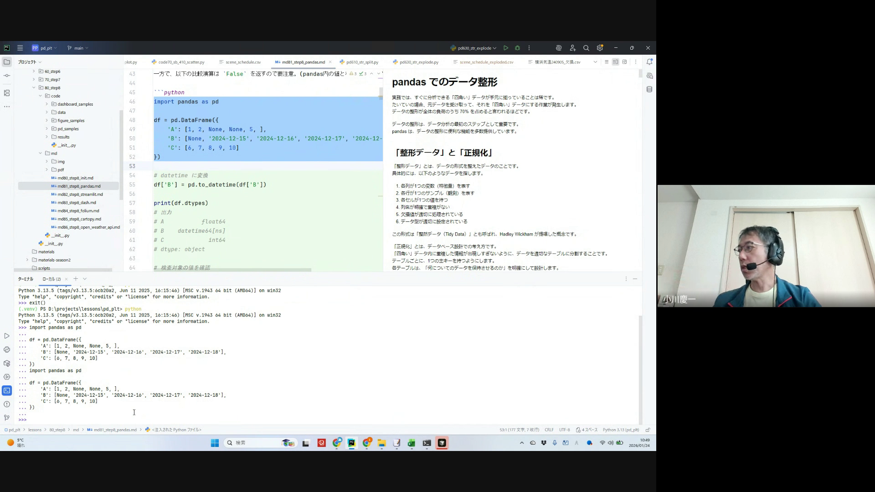This screenshot has width=875, height=492.
Task: Open the Notifications bell panel
Action: (649, 62)
